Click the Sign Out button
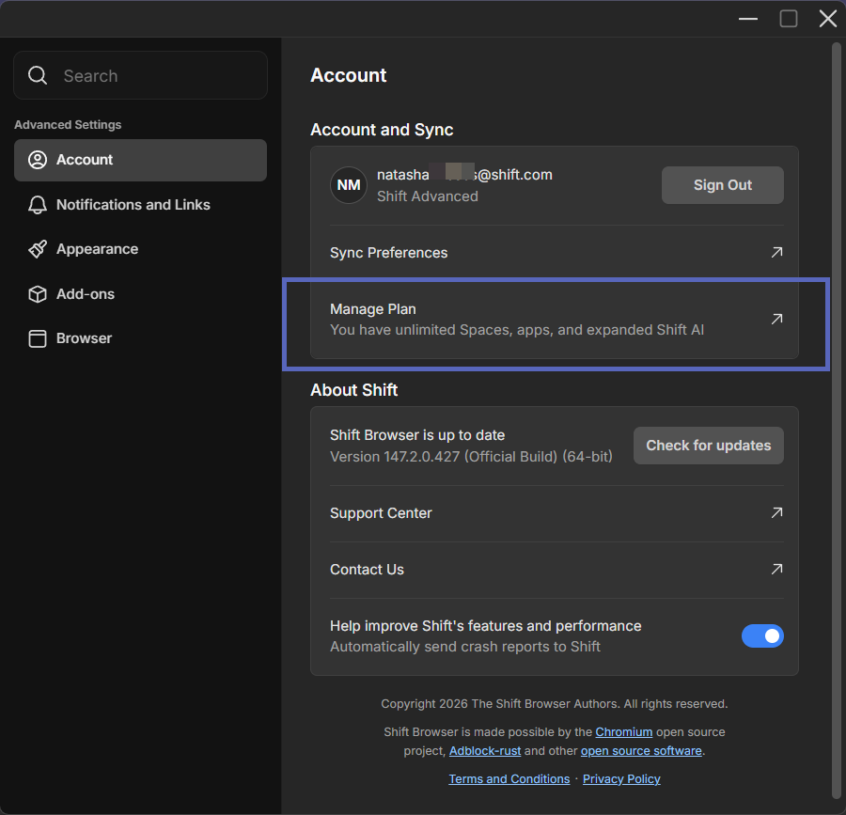The height and width of the screenshot is (815, 846). (x=723, y=185)
